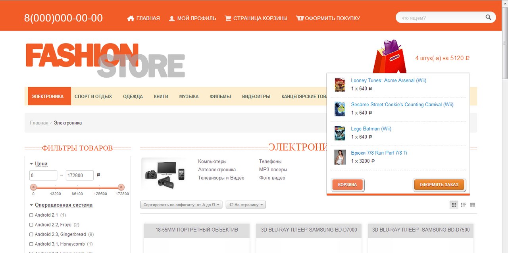The height and width of the screenshot is (253, 508).
Task: Open the 12 per page dropdown
Action: coord(245,205)
